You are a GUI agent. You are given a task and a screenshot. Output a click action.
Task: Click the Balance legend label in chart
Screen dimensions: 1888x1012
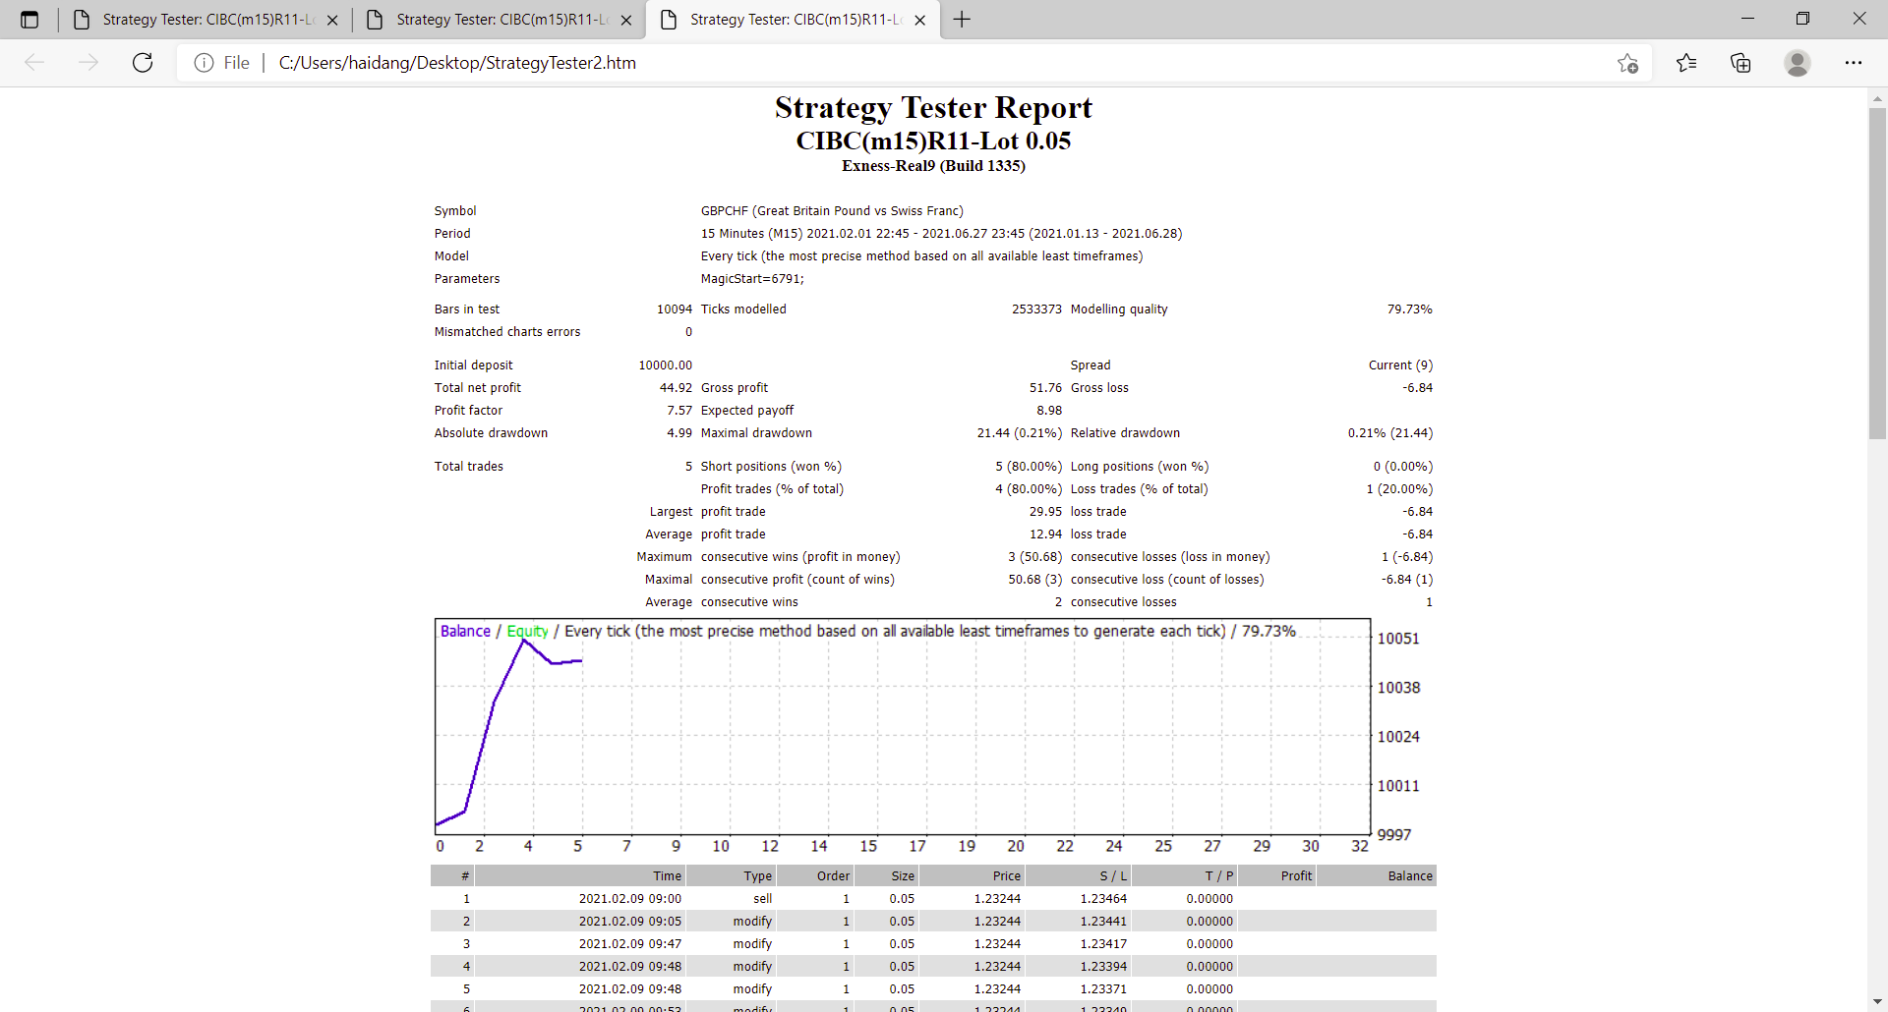465,632
